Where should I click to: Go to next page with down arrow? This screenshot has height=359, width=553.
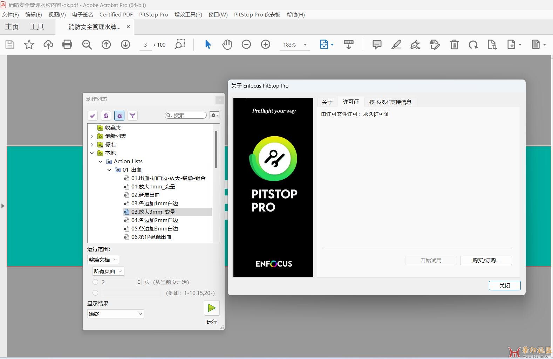125,44
